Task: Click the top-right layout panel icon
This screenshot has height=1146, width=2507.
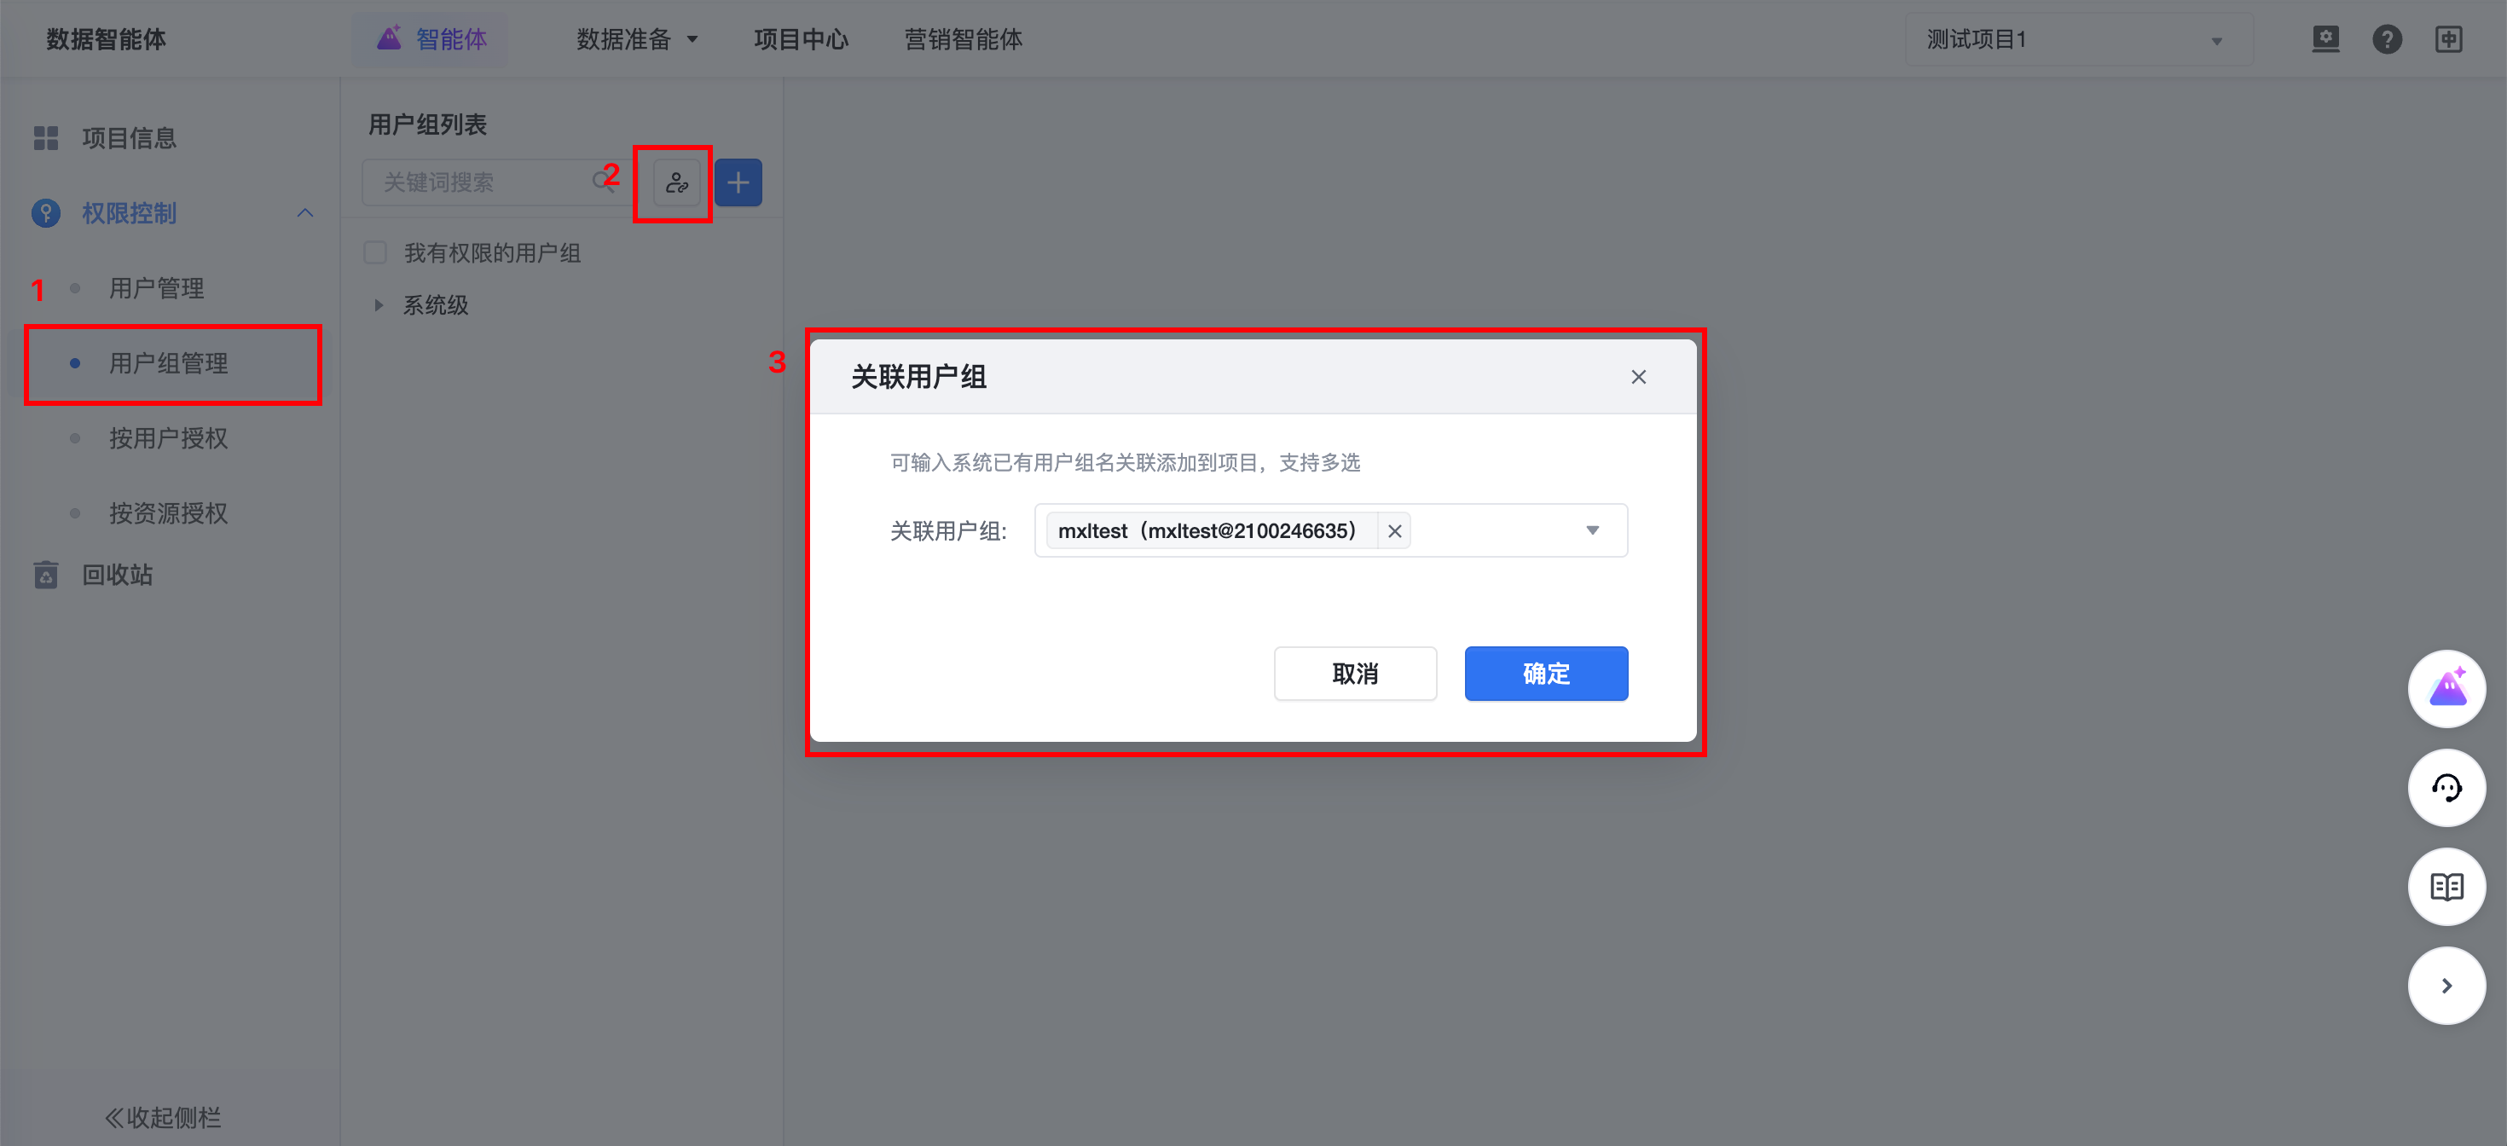Action: (2447, 40)
